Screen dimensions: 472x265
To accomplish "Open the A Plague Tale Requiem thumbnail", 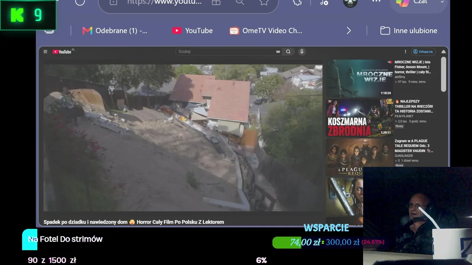I will 360,157.
